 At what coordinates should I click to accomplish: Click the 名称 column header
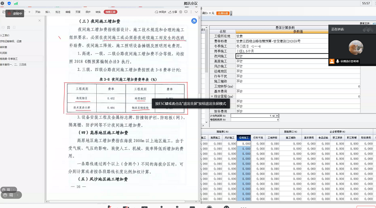click(223, 32)
